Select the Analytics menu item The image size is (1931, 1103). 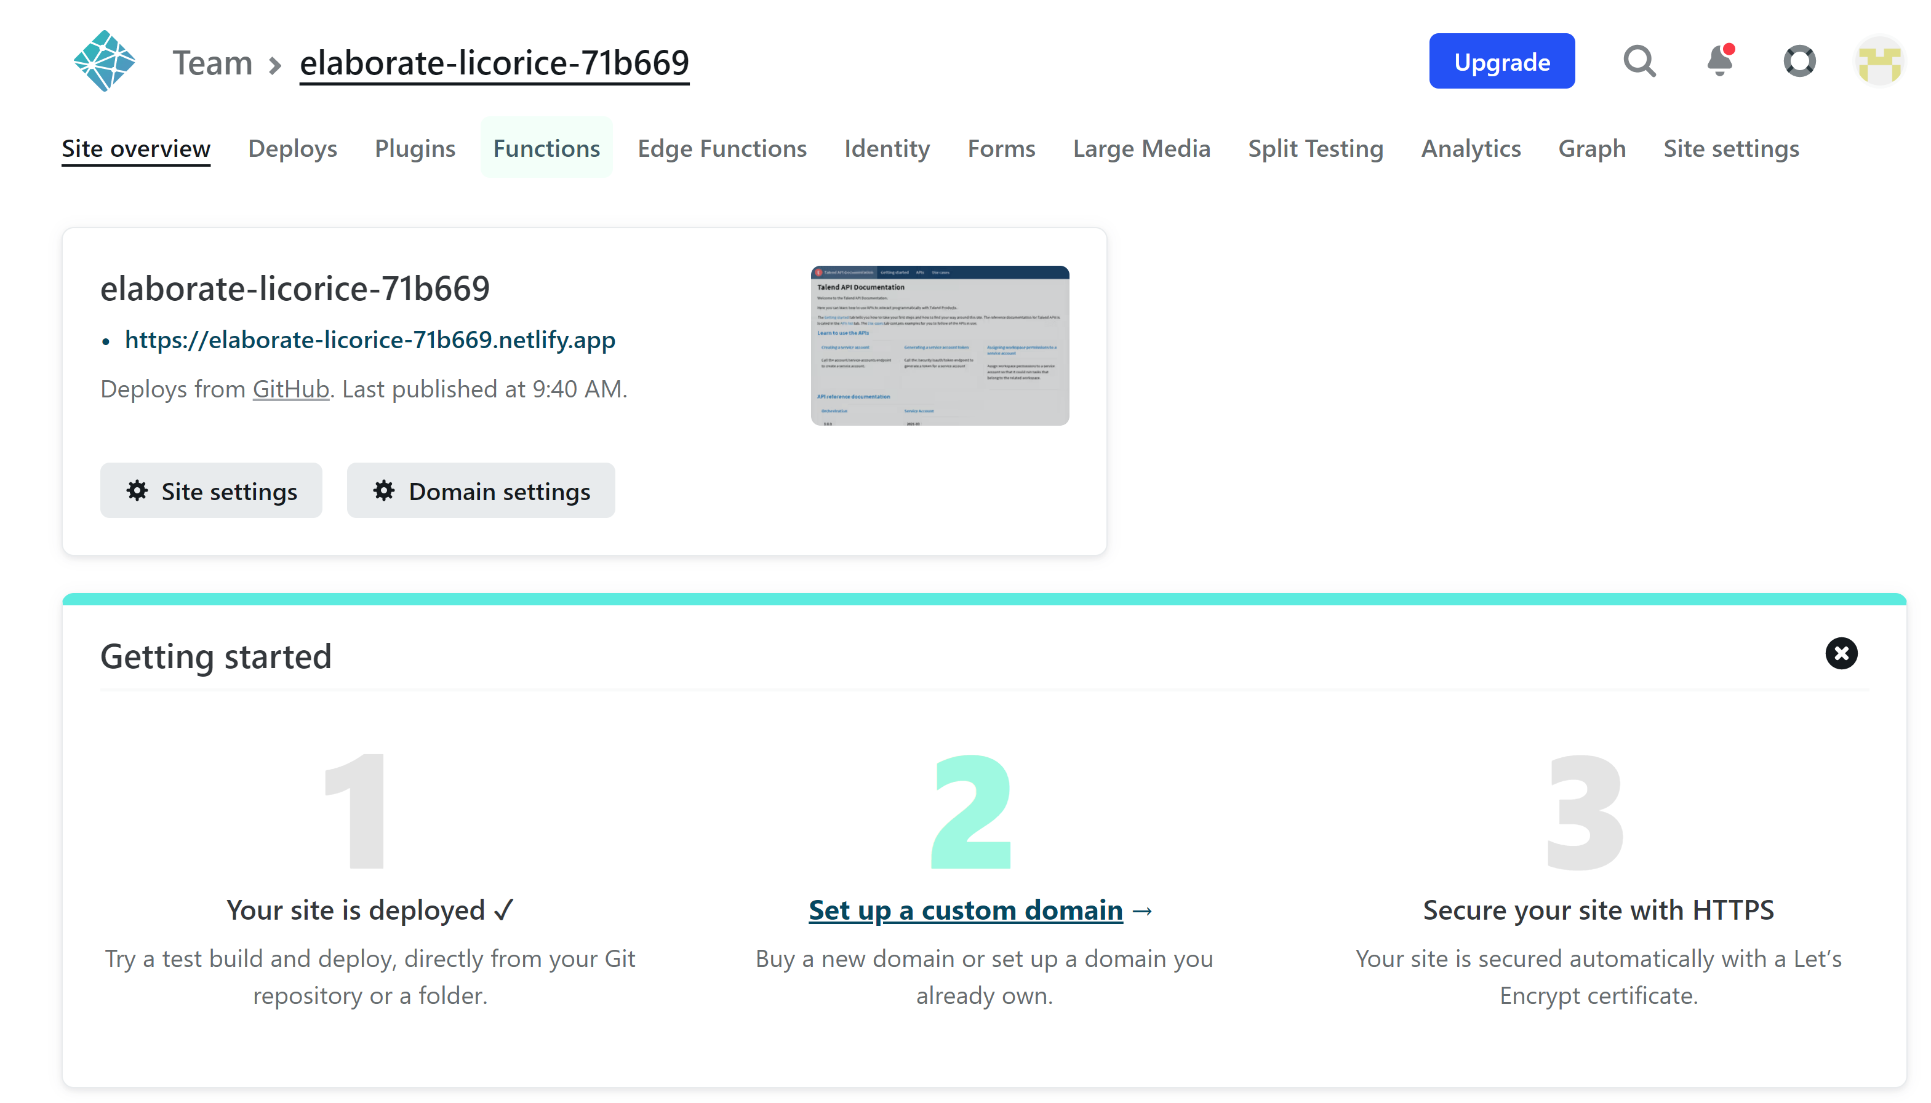[1471, 147]
